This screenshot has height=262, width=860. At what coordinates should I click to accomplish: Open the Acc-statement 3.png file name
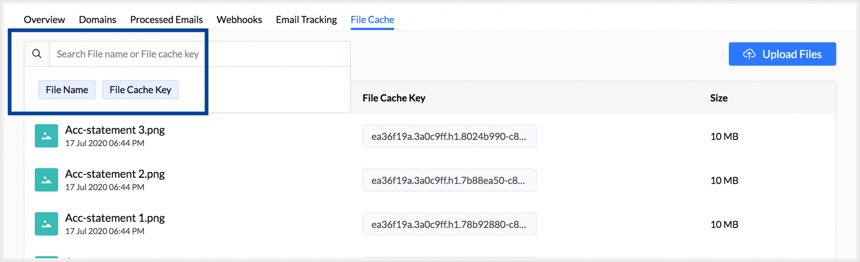[115, 130]
